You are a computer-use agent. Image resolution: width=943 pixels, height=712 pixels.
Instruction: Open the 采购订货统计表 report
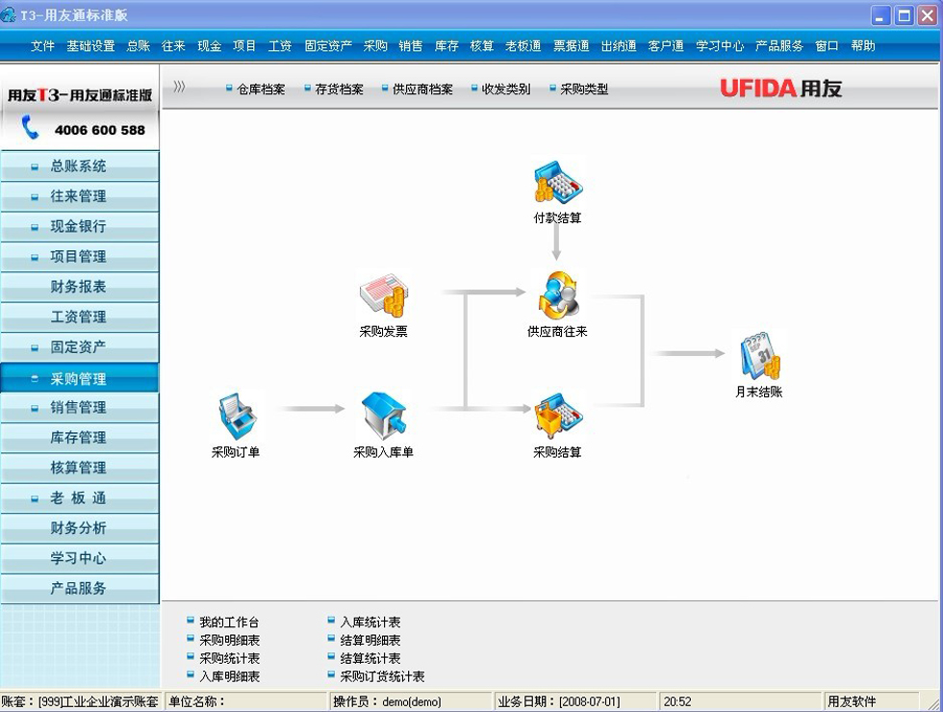(x=382, y=677)
